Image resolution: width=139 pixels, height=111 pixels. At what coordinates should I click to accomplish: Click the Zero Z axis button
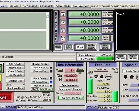tap(63, 30)
